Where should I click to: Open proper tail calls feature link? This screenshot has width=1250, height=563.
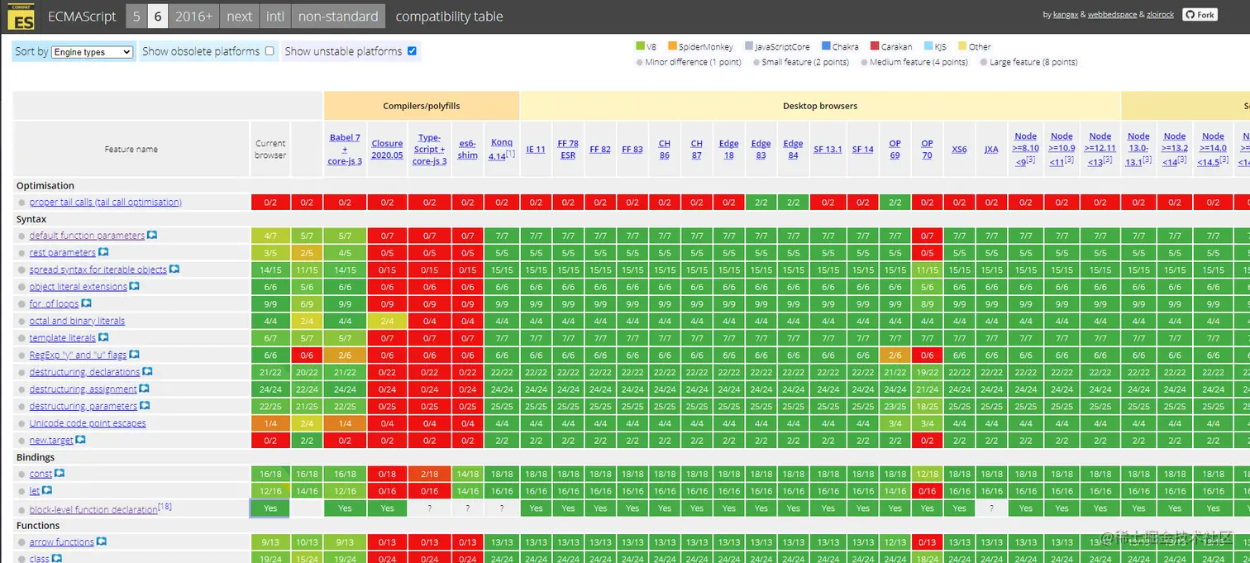106,202
